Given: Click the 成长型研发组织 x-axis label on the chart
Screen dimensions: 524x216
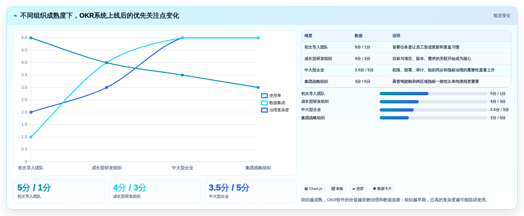Looking at the screenshot, I should pos(107,168).
